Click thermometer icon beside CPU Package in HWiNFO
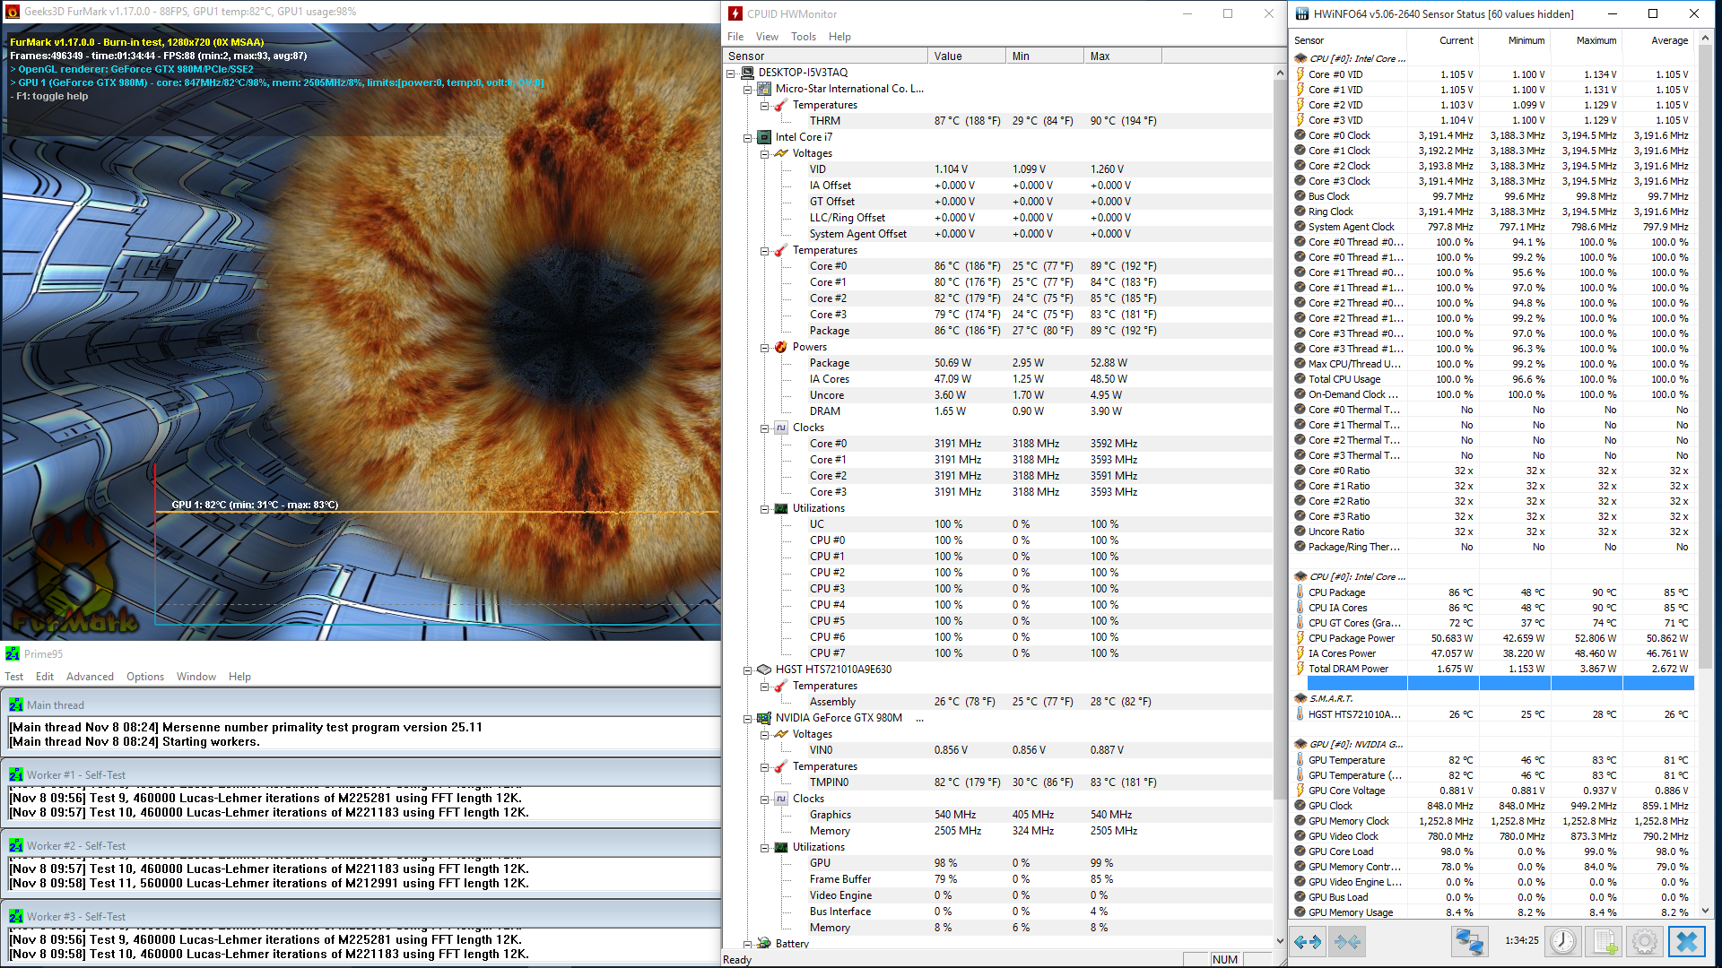 pos(1300,592)
